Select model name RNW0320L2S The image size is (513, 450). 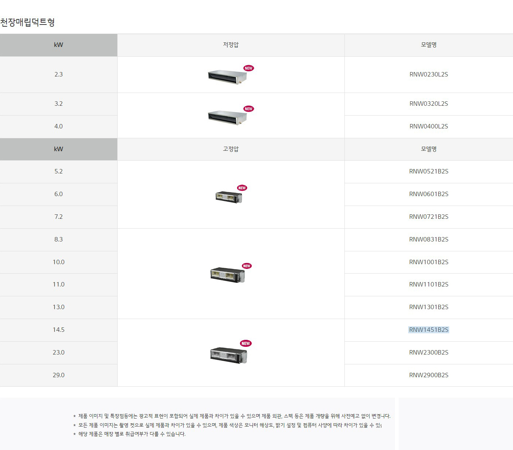pyautogui.click(x=429, y=104)
